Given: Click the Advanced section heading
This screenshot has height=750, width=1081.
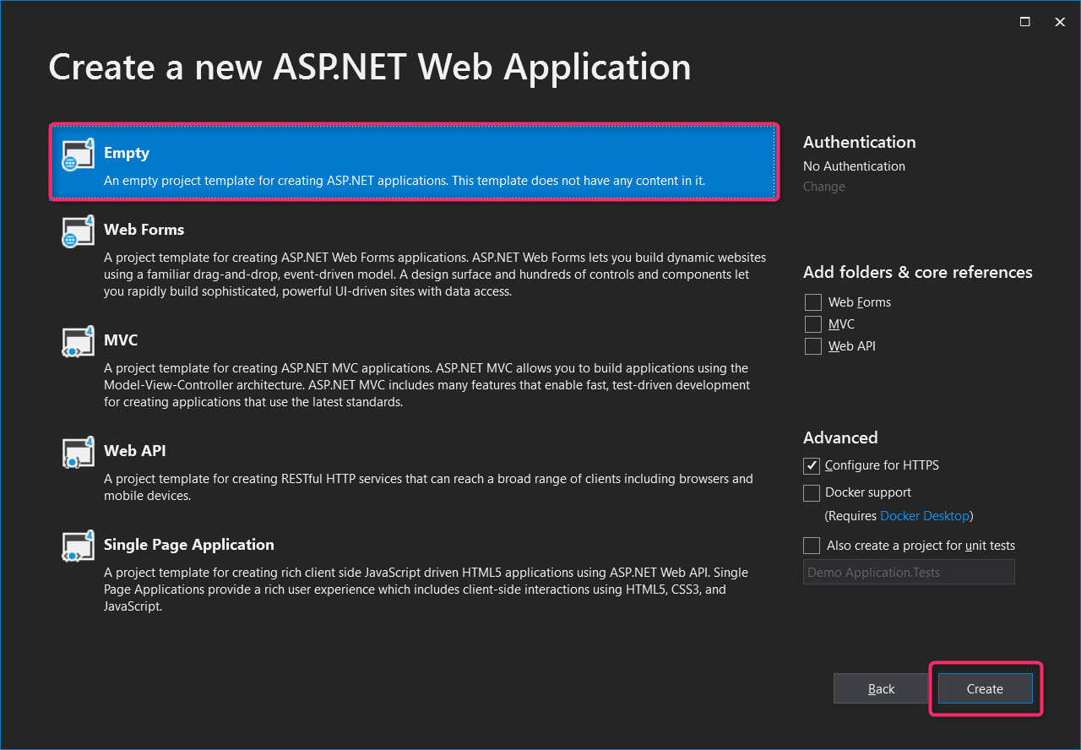Looking at the screenshot, I should coord(840,437).
